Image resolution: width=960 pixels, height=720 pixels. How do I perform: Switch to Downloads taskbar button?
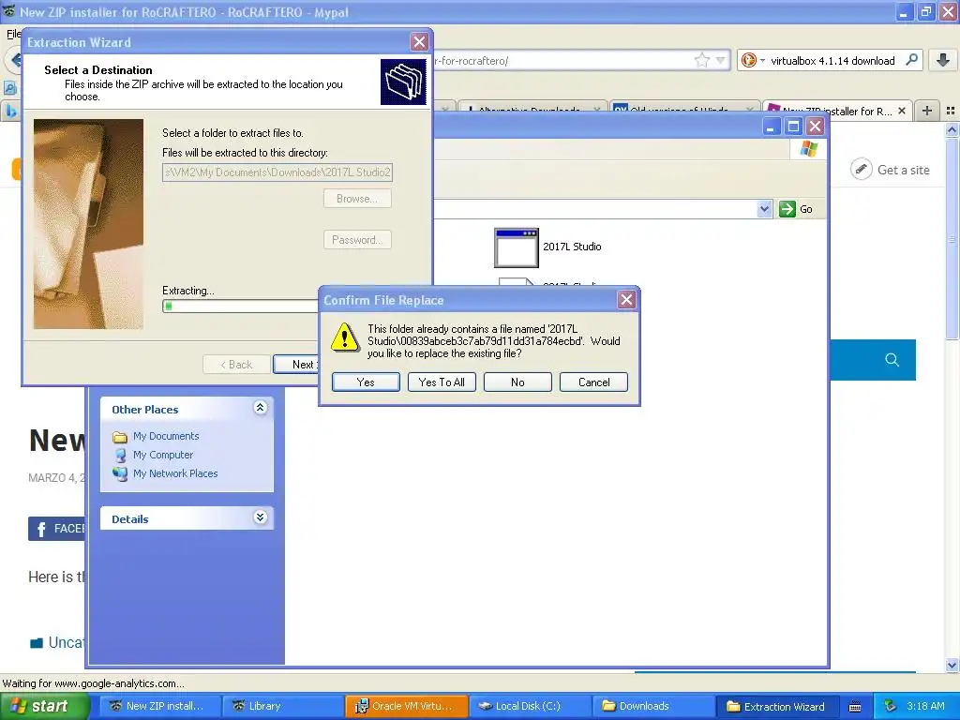click(652, 706)
